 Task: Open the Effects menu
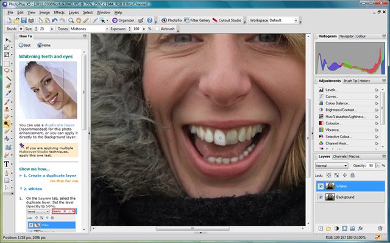[59, 12]
